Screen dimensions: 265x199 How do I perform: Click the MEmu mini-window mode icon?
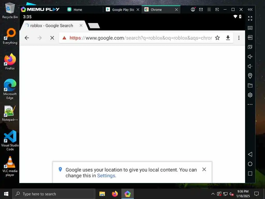(x=217, y=10)
